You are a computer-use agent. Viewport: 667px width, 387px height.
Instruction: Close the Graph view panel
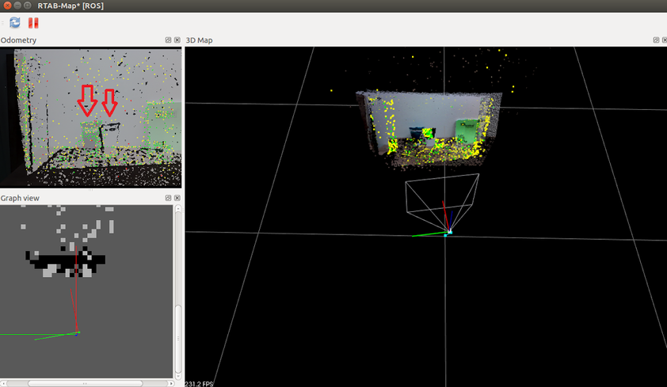click(x=177, y=198)
